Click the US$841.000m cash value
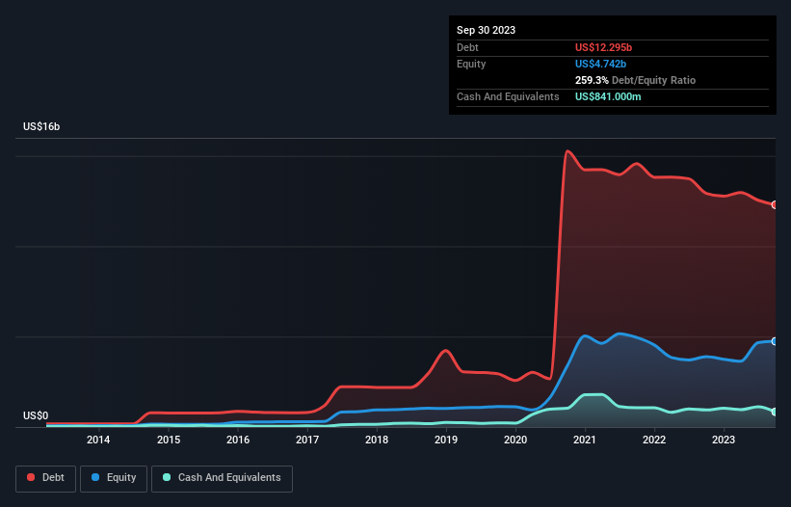 point(608,96)
